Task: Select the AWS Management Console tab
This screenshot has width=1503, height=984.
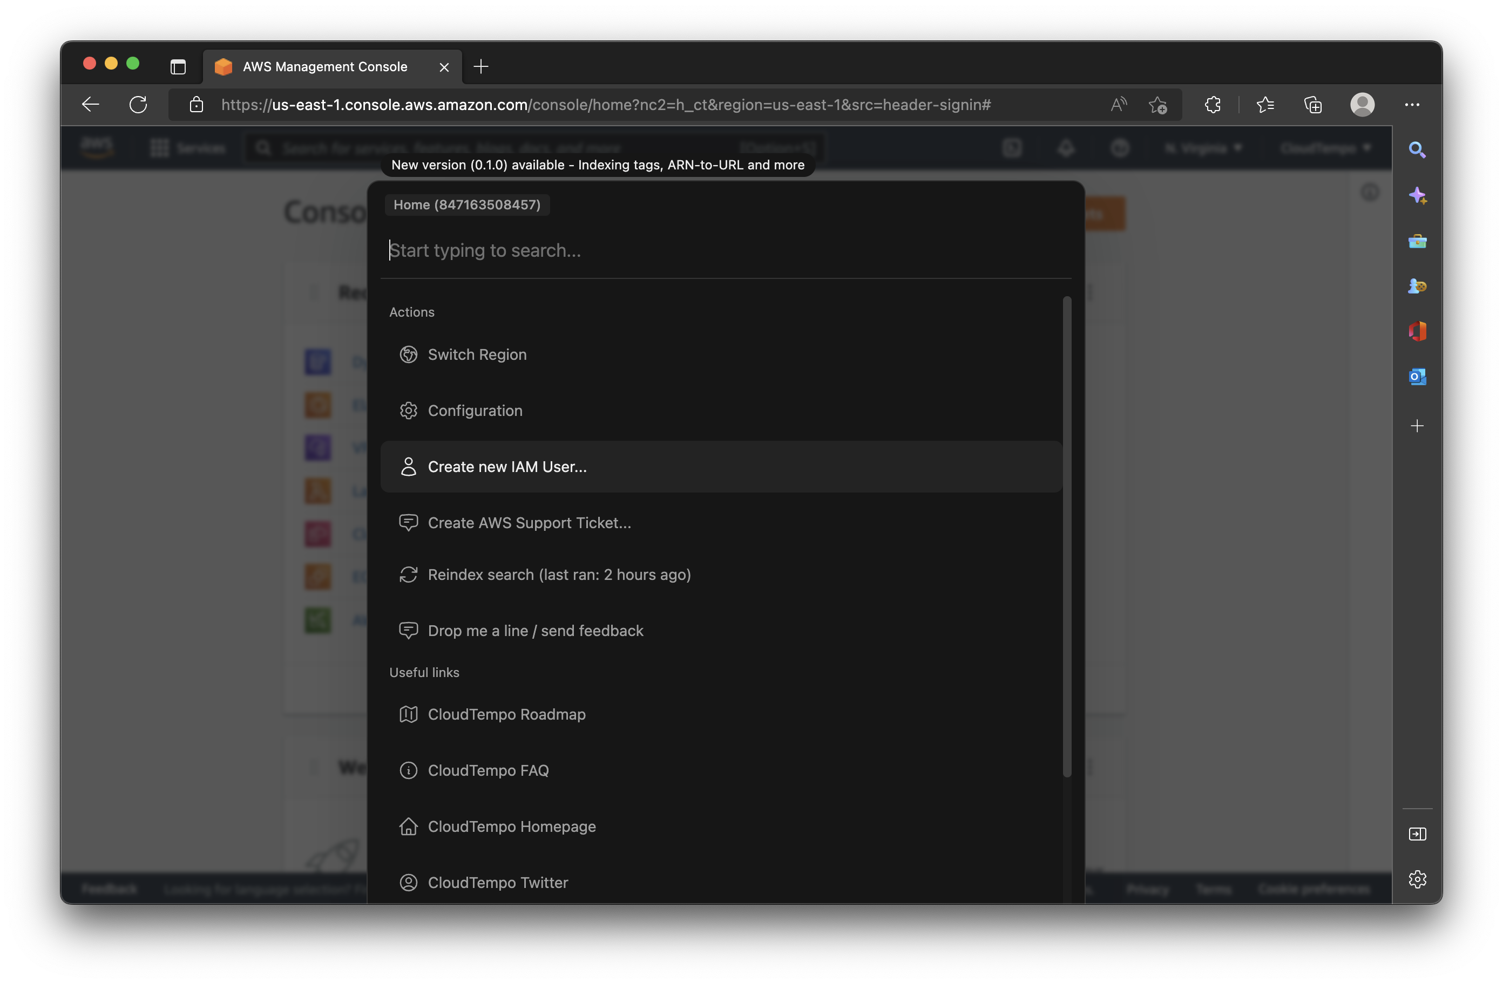Action: coord(332,66)
